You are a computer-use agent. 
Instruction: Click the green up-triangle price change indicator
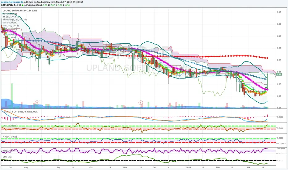click(23, 5)
